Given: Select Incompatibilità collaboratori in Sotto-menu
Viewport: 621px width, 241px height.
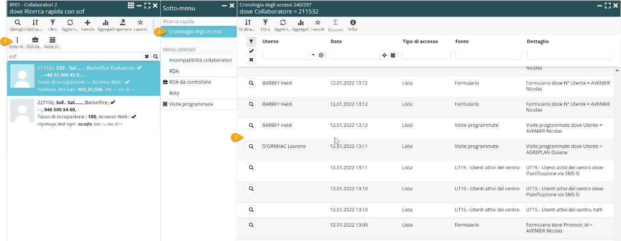Looking at the screenshot, I should point(200,60).
